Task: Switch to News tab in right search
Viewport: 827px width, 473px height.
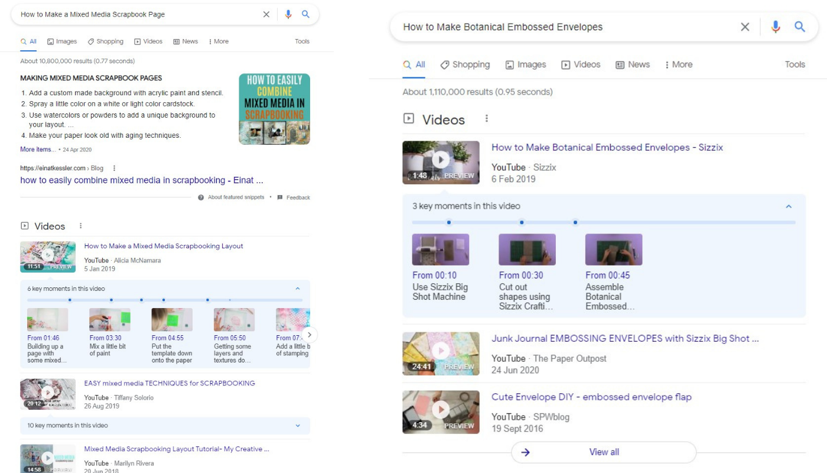Action: pyautogui.click(x=633, y=64)
